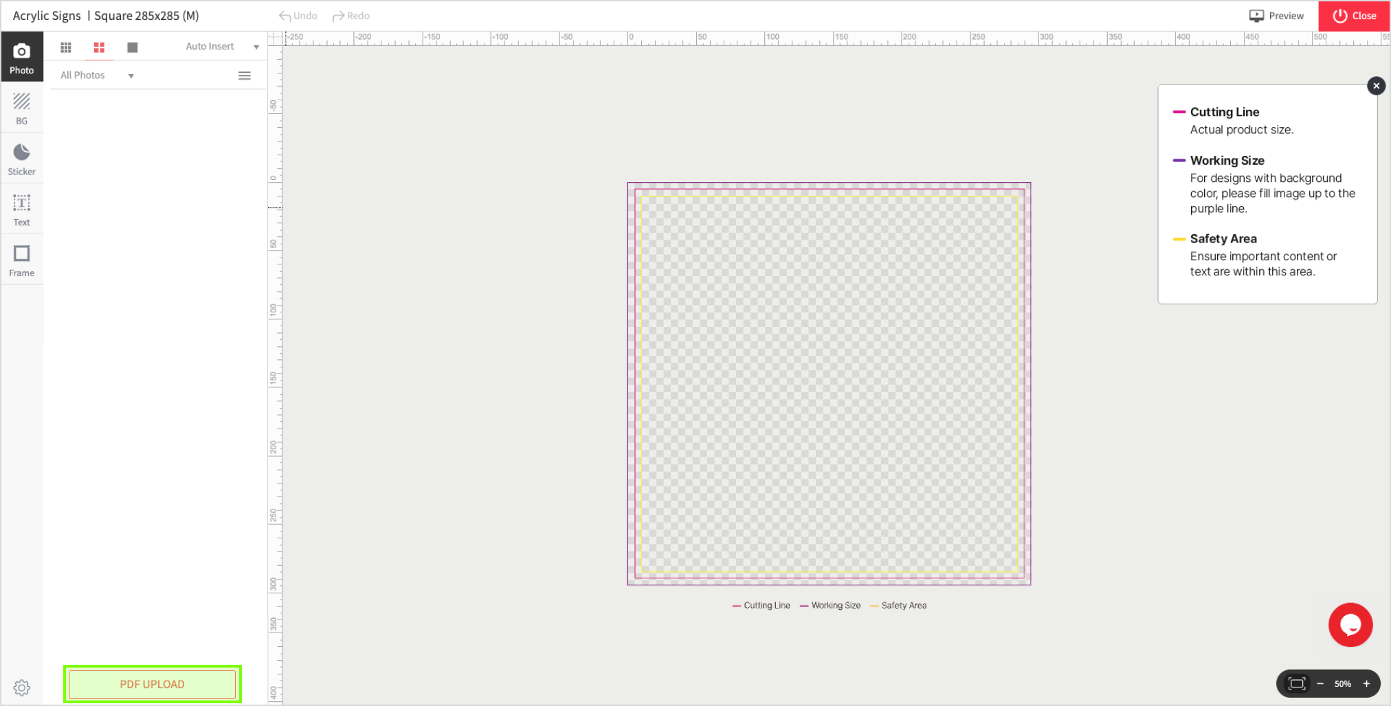This screenshot has width=1391, height=706.
Task: Click the Redo button
Action: coord(351,16)
